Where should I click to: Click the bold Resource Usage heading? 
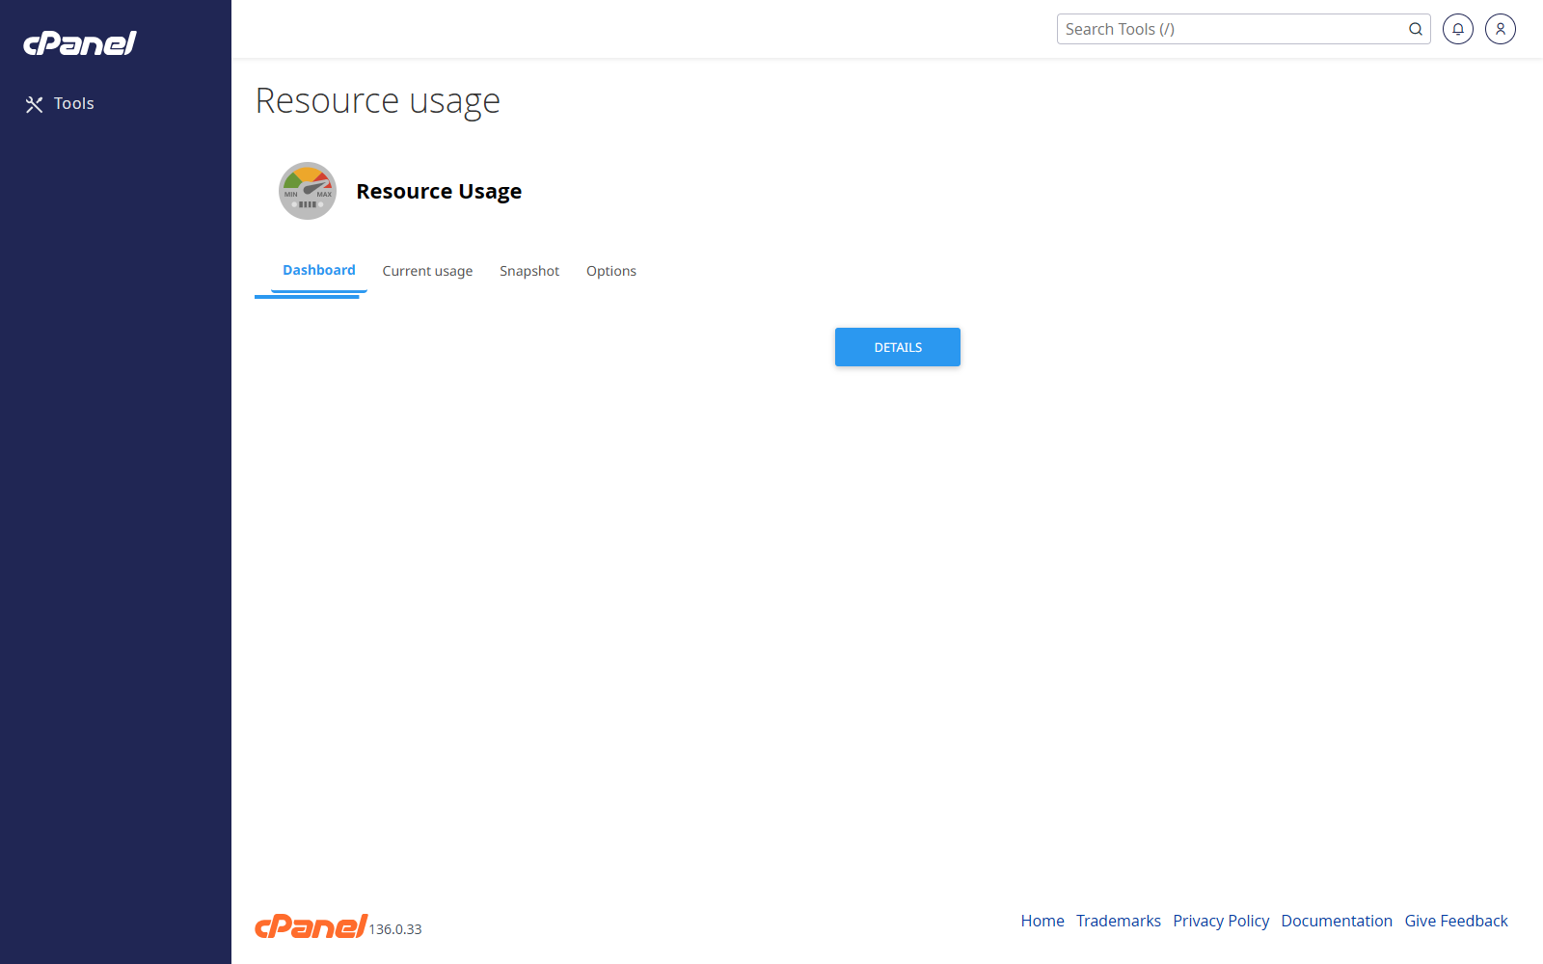tap(439, 191)
